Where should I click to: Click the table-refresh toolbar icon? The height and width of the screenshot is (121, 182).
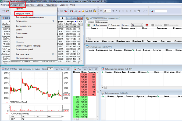tap(87, 11)
